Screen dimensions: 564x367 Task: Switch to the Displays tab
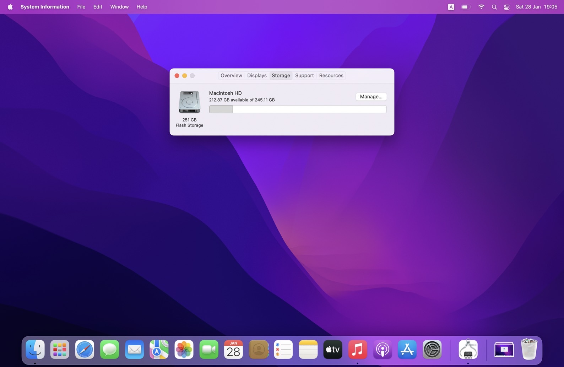coord(257,75)
